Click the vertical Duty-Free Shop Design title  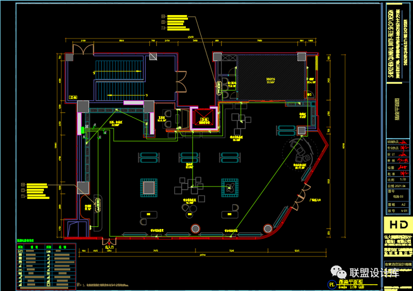393,41
